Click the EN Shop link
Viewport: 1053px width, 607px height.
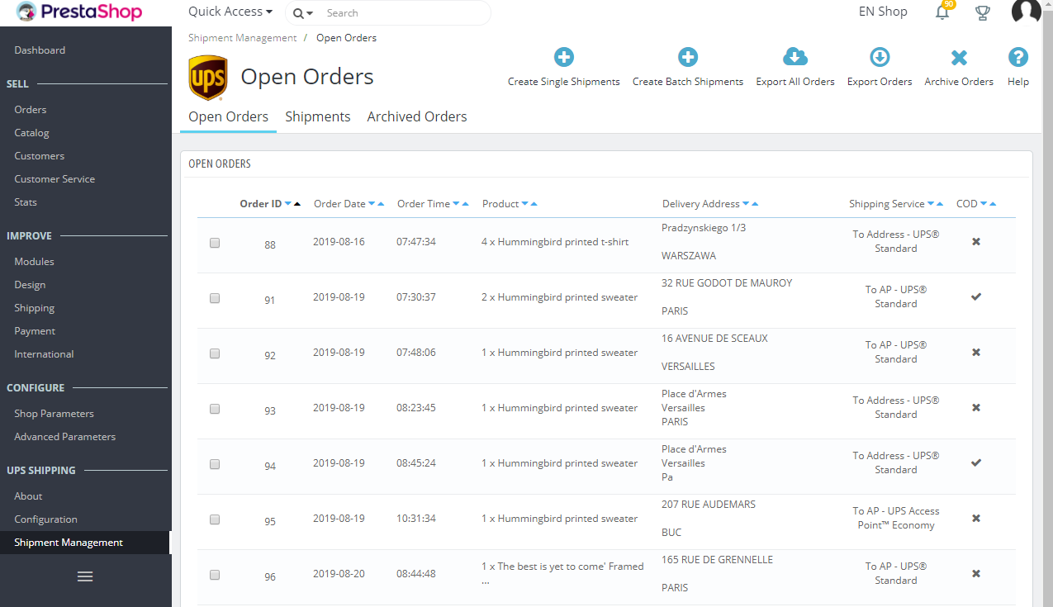[883, 12]
